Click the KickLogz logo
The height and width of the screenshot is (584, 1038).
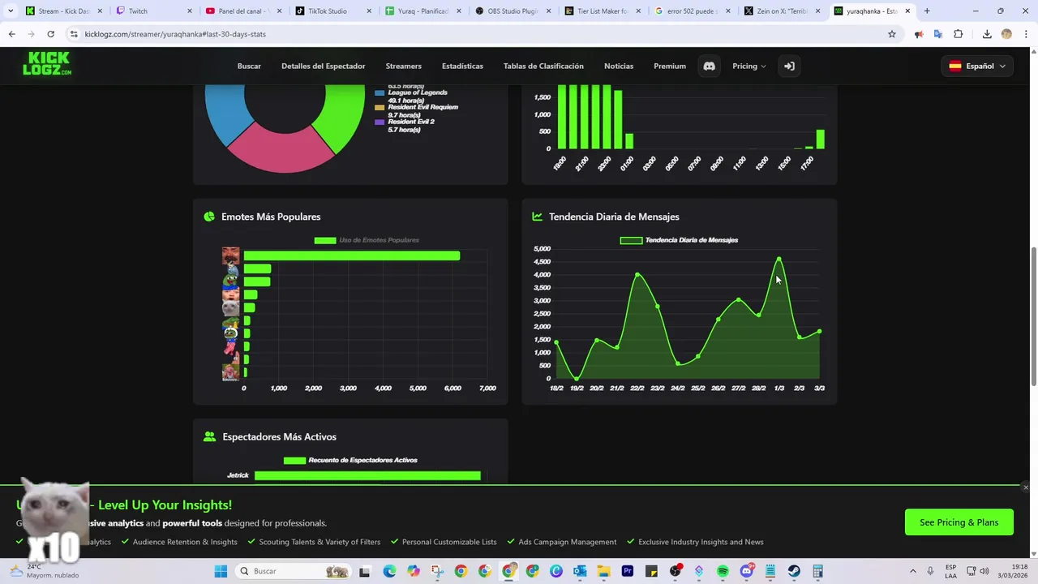click(x=47, y=64)
